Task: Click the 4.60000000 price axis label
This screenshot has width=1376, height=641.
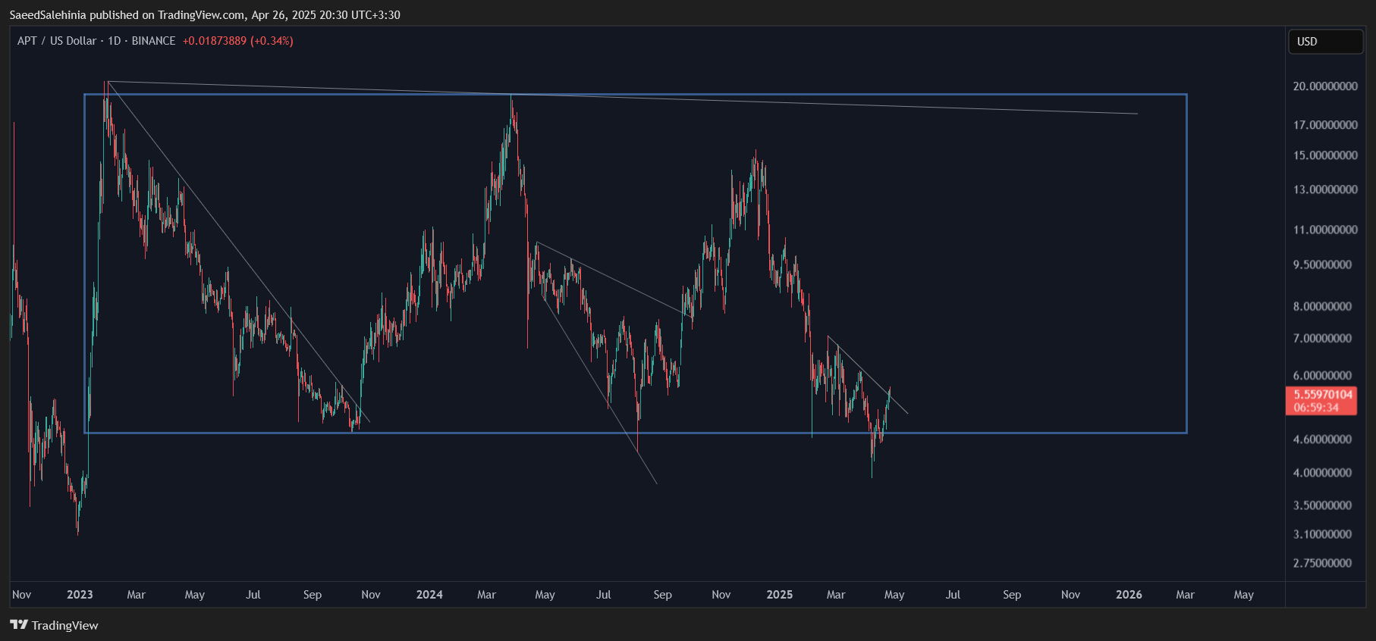Action: coord(1322,439)
